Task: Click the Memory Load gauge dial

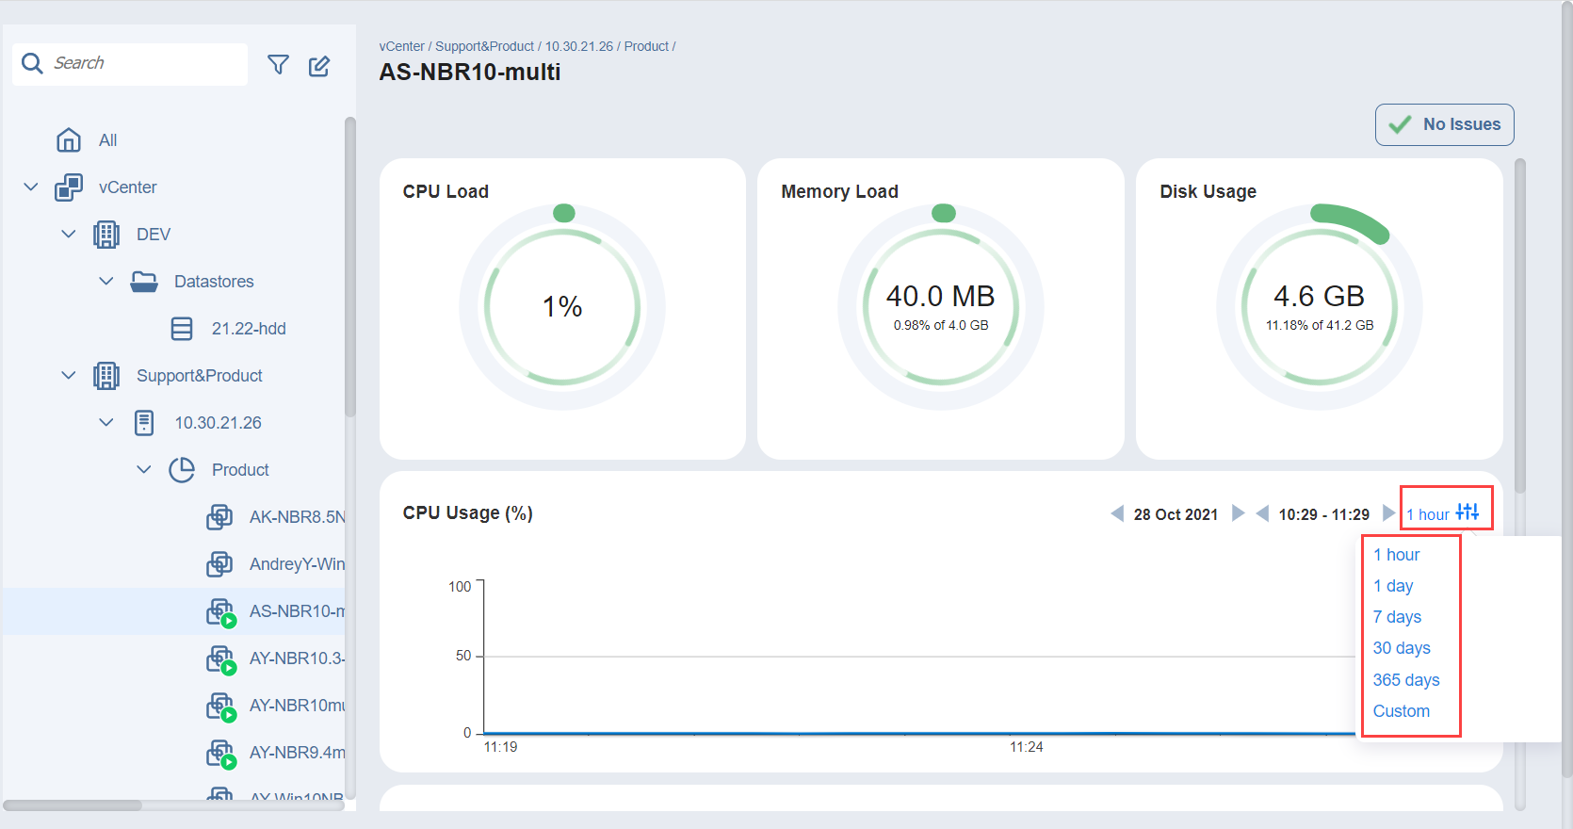Action: 941,307
